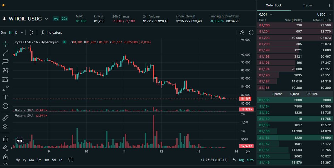Click the bid price 81,153
Screen dimensions: 334x168
[x=264, y=137]
